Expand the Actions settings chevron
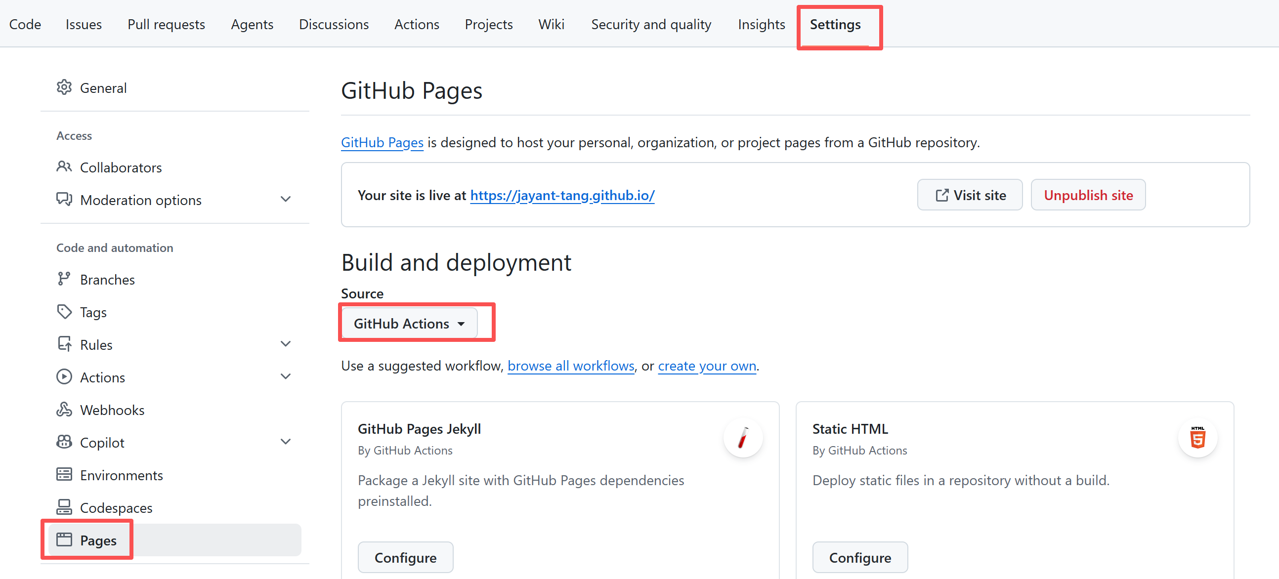Image resolution: width=1279 pixels, height=579 pixels. coord(286,376)
